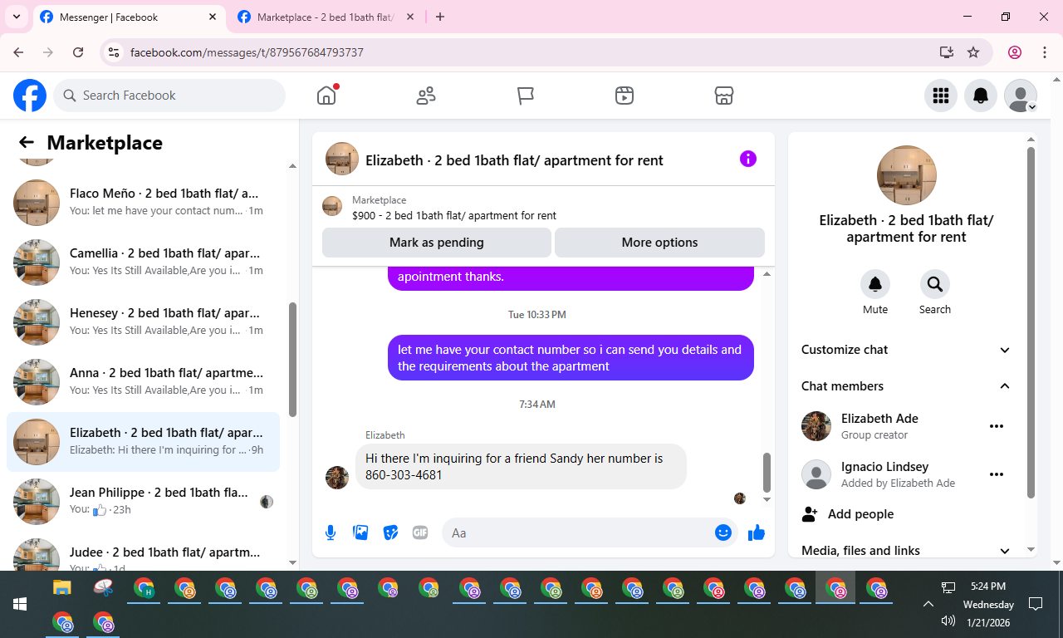
Task: Click conversation list scrollbar
Action: click(292, 360)
